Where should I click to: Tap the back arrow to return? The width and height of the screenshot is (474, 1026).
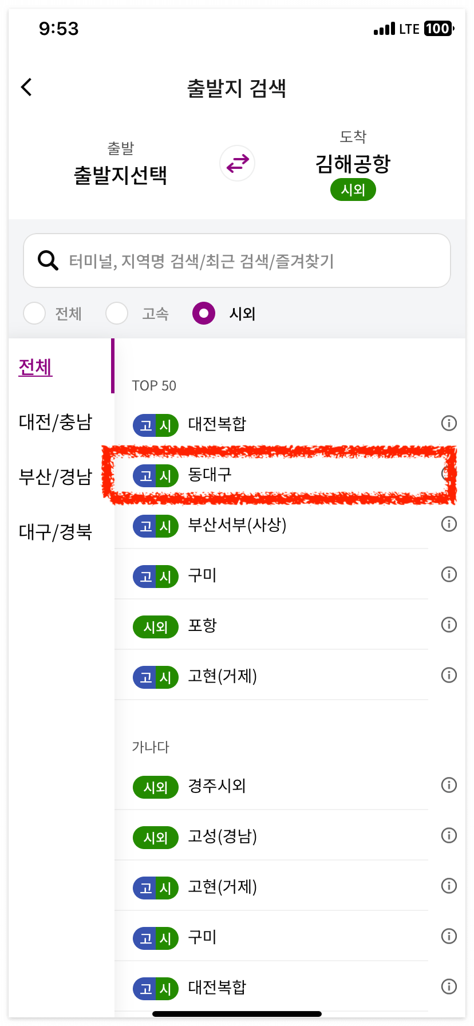(x=25, y=87)
